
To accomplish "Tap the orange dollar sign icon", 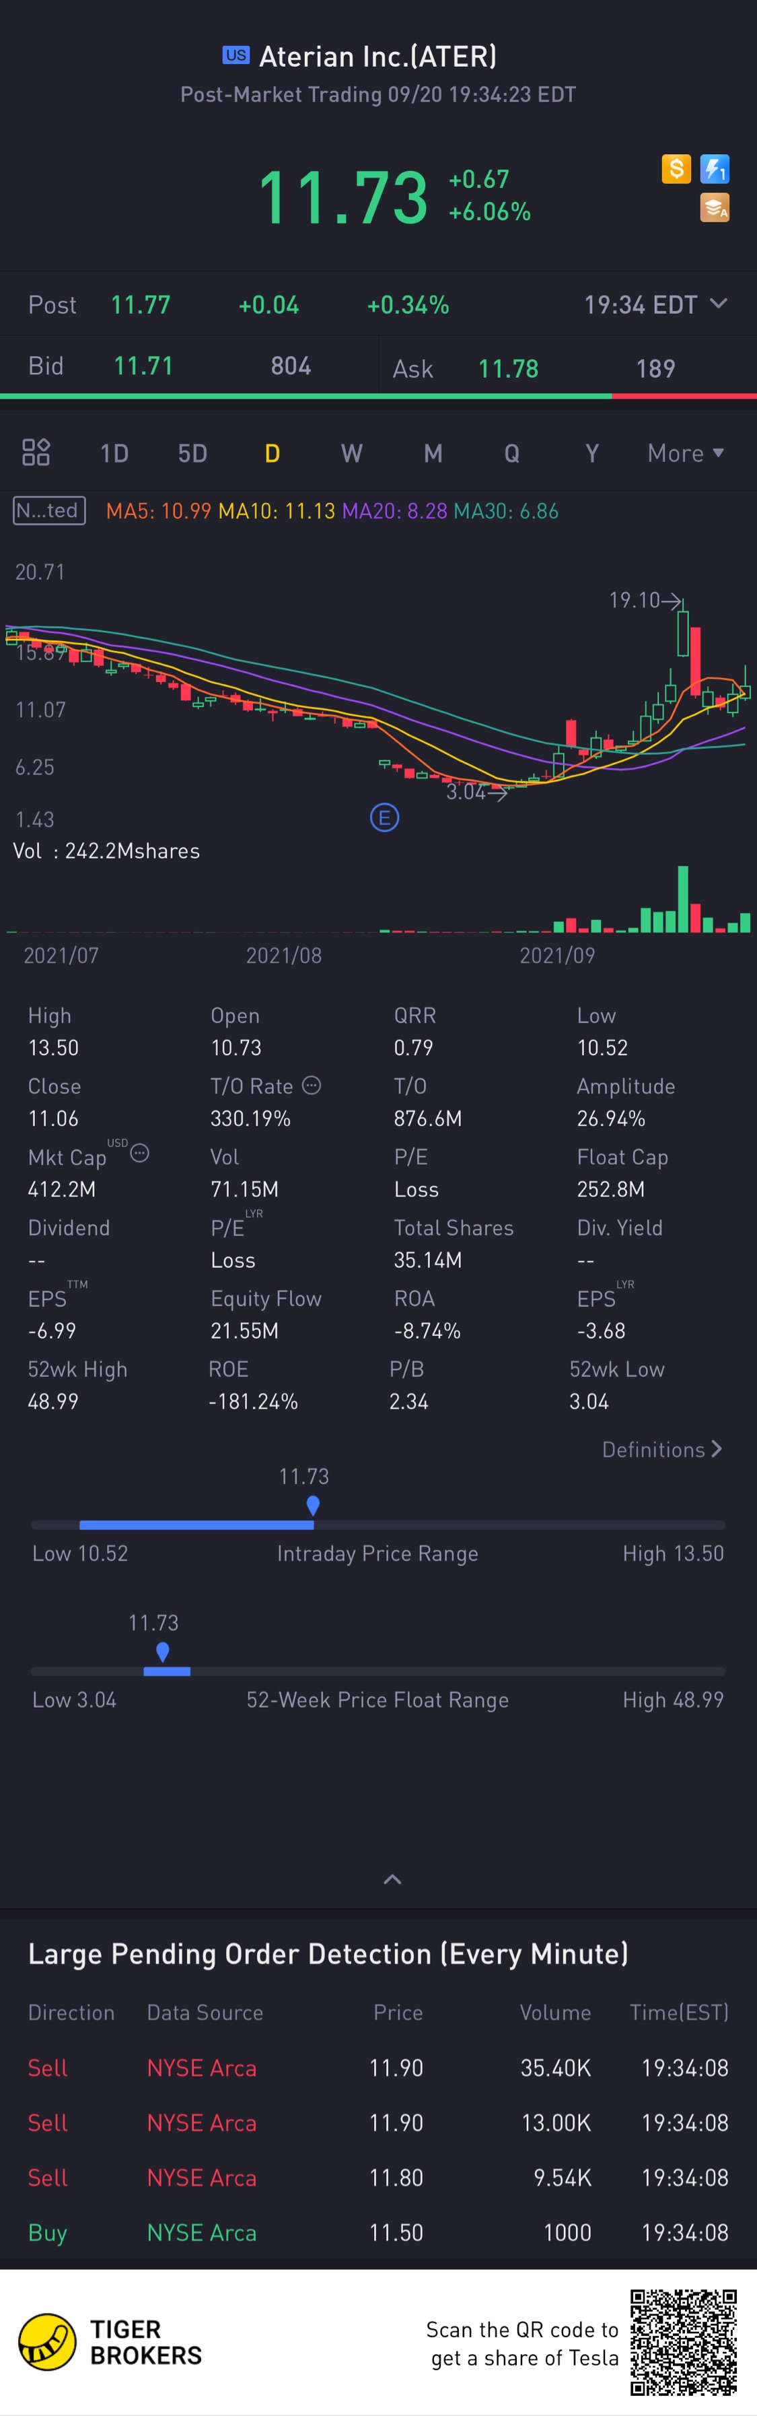I will pos(676,169).
